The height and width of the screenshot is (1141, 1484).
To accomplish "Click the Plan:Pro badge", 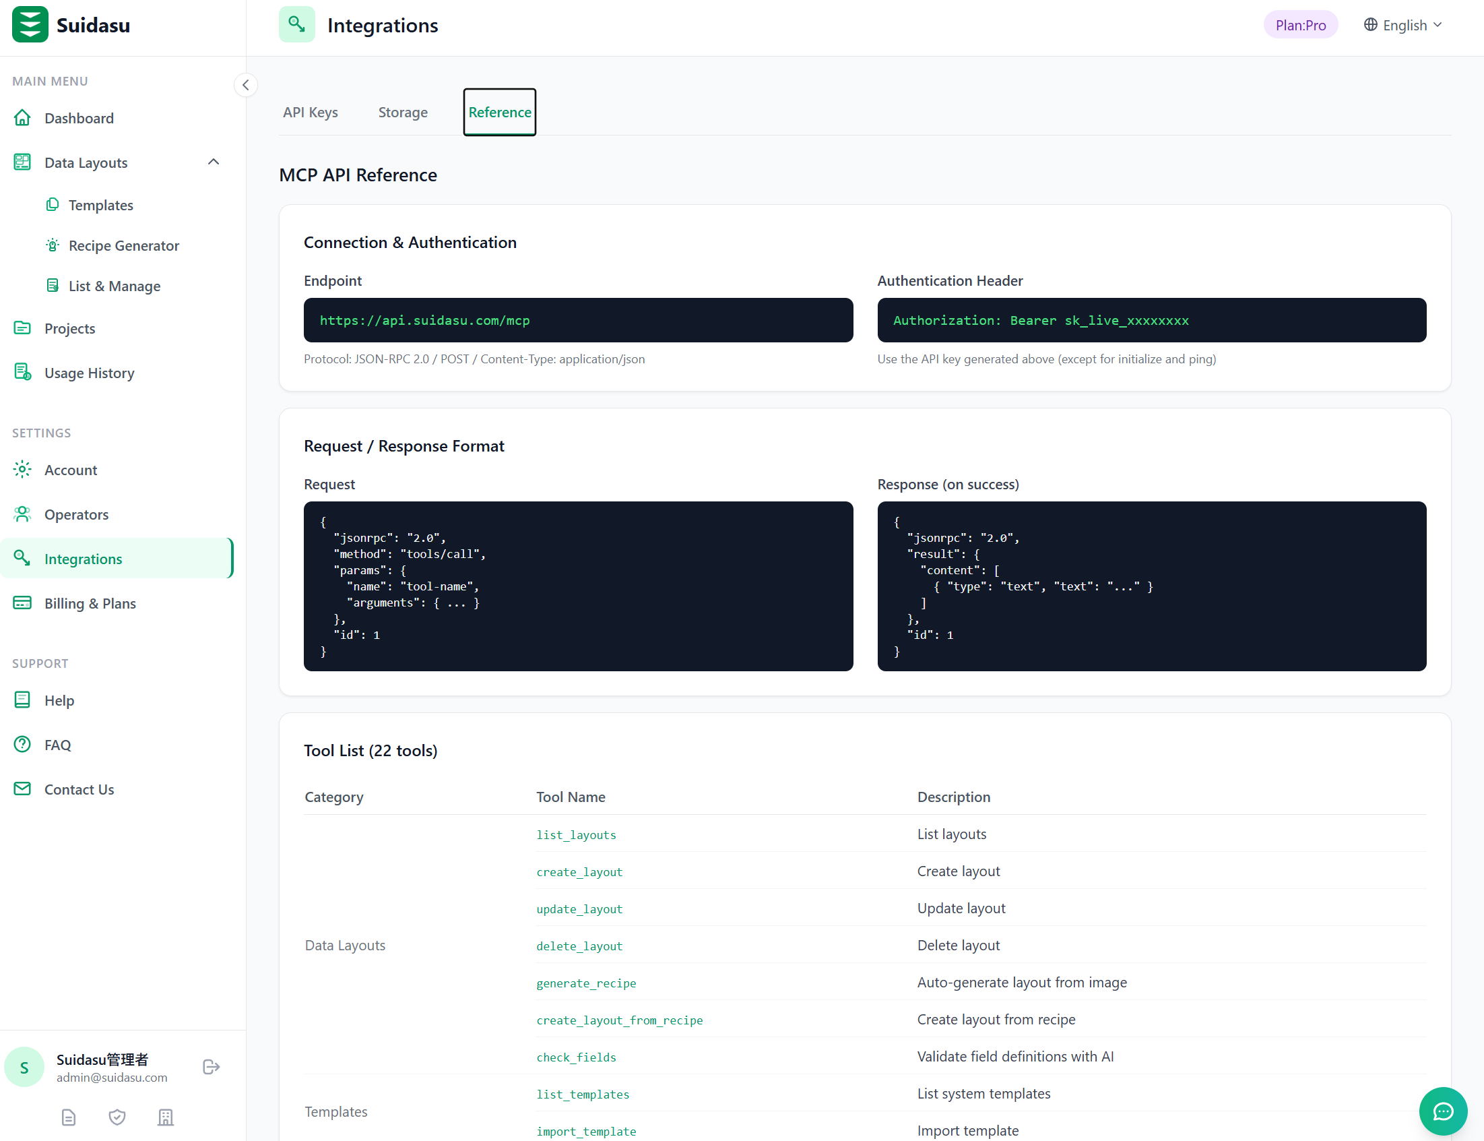I will click(x=1299, y=25).
